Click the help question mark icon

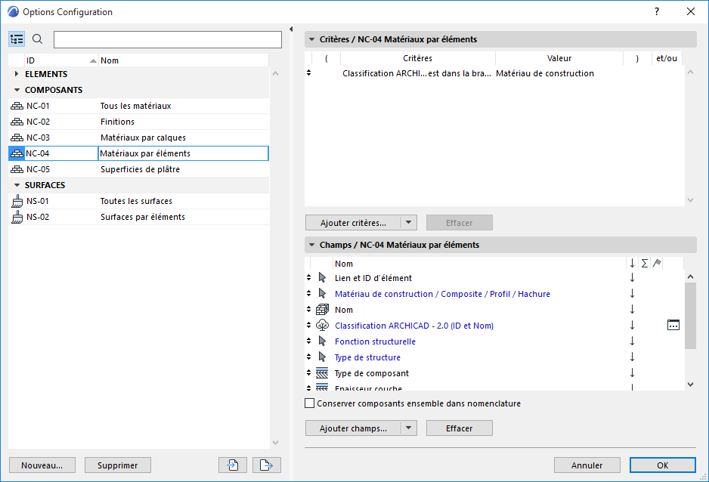(657, 11)
